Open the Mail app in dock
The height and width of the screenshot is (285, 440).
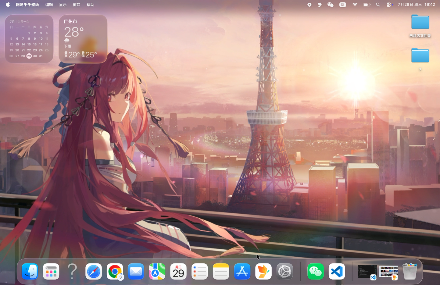click(x=136, y=271)
